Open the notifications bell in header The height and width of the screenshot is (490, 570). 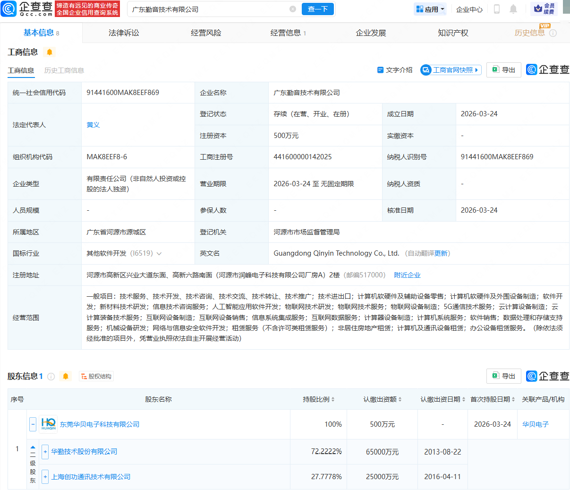(513, 9)
